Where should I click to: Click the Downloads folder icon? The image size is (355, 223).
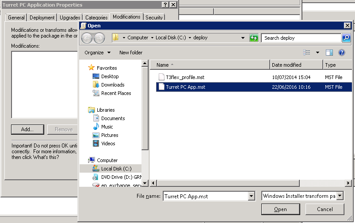click(96, 85)
